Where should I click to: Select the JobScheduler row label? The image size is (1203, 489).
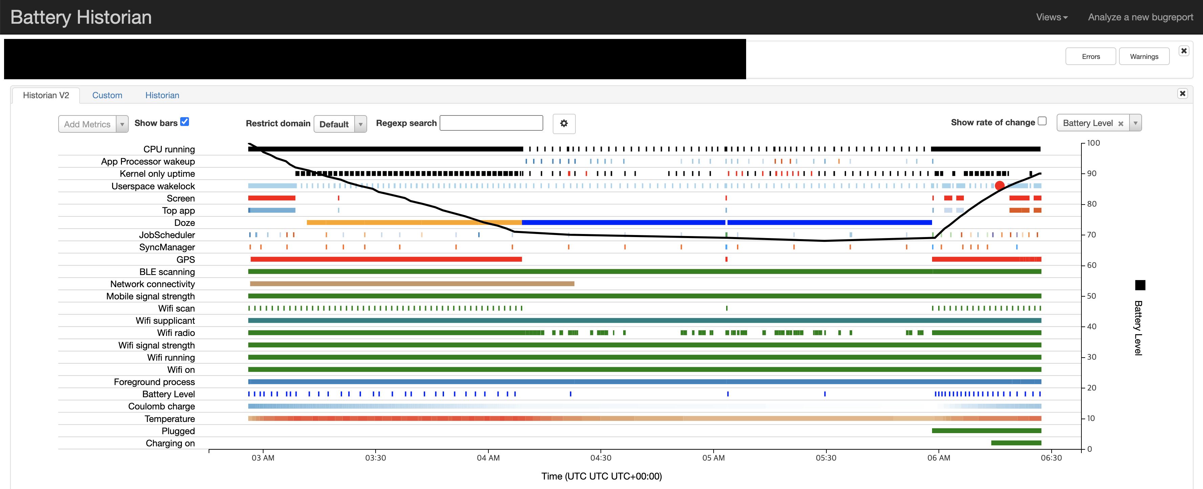tap(167, 235)
